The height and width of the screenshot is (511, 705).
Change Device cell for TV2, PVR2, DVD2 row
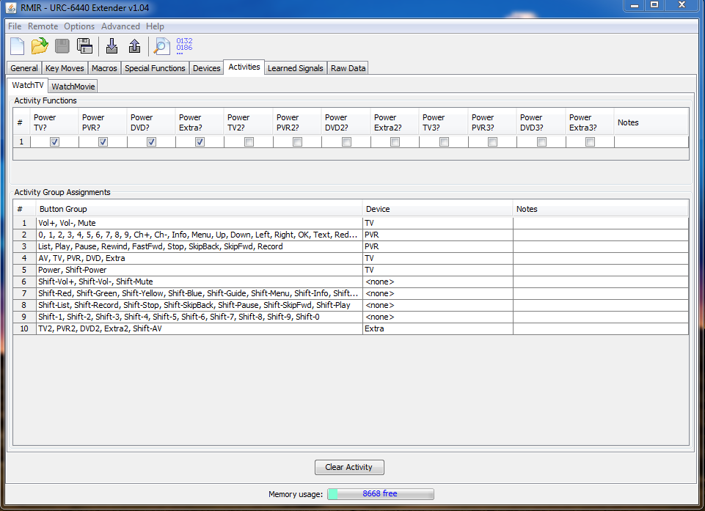click(437, 328)
